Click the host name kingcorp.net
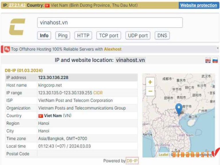220x165 pixels. 50,85
